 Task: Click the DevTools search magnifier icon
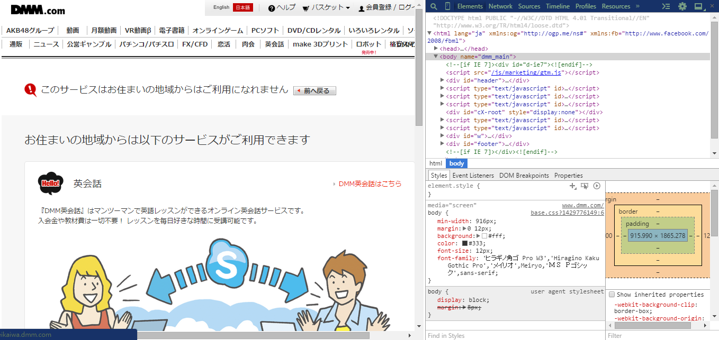click(434, 6)
